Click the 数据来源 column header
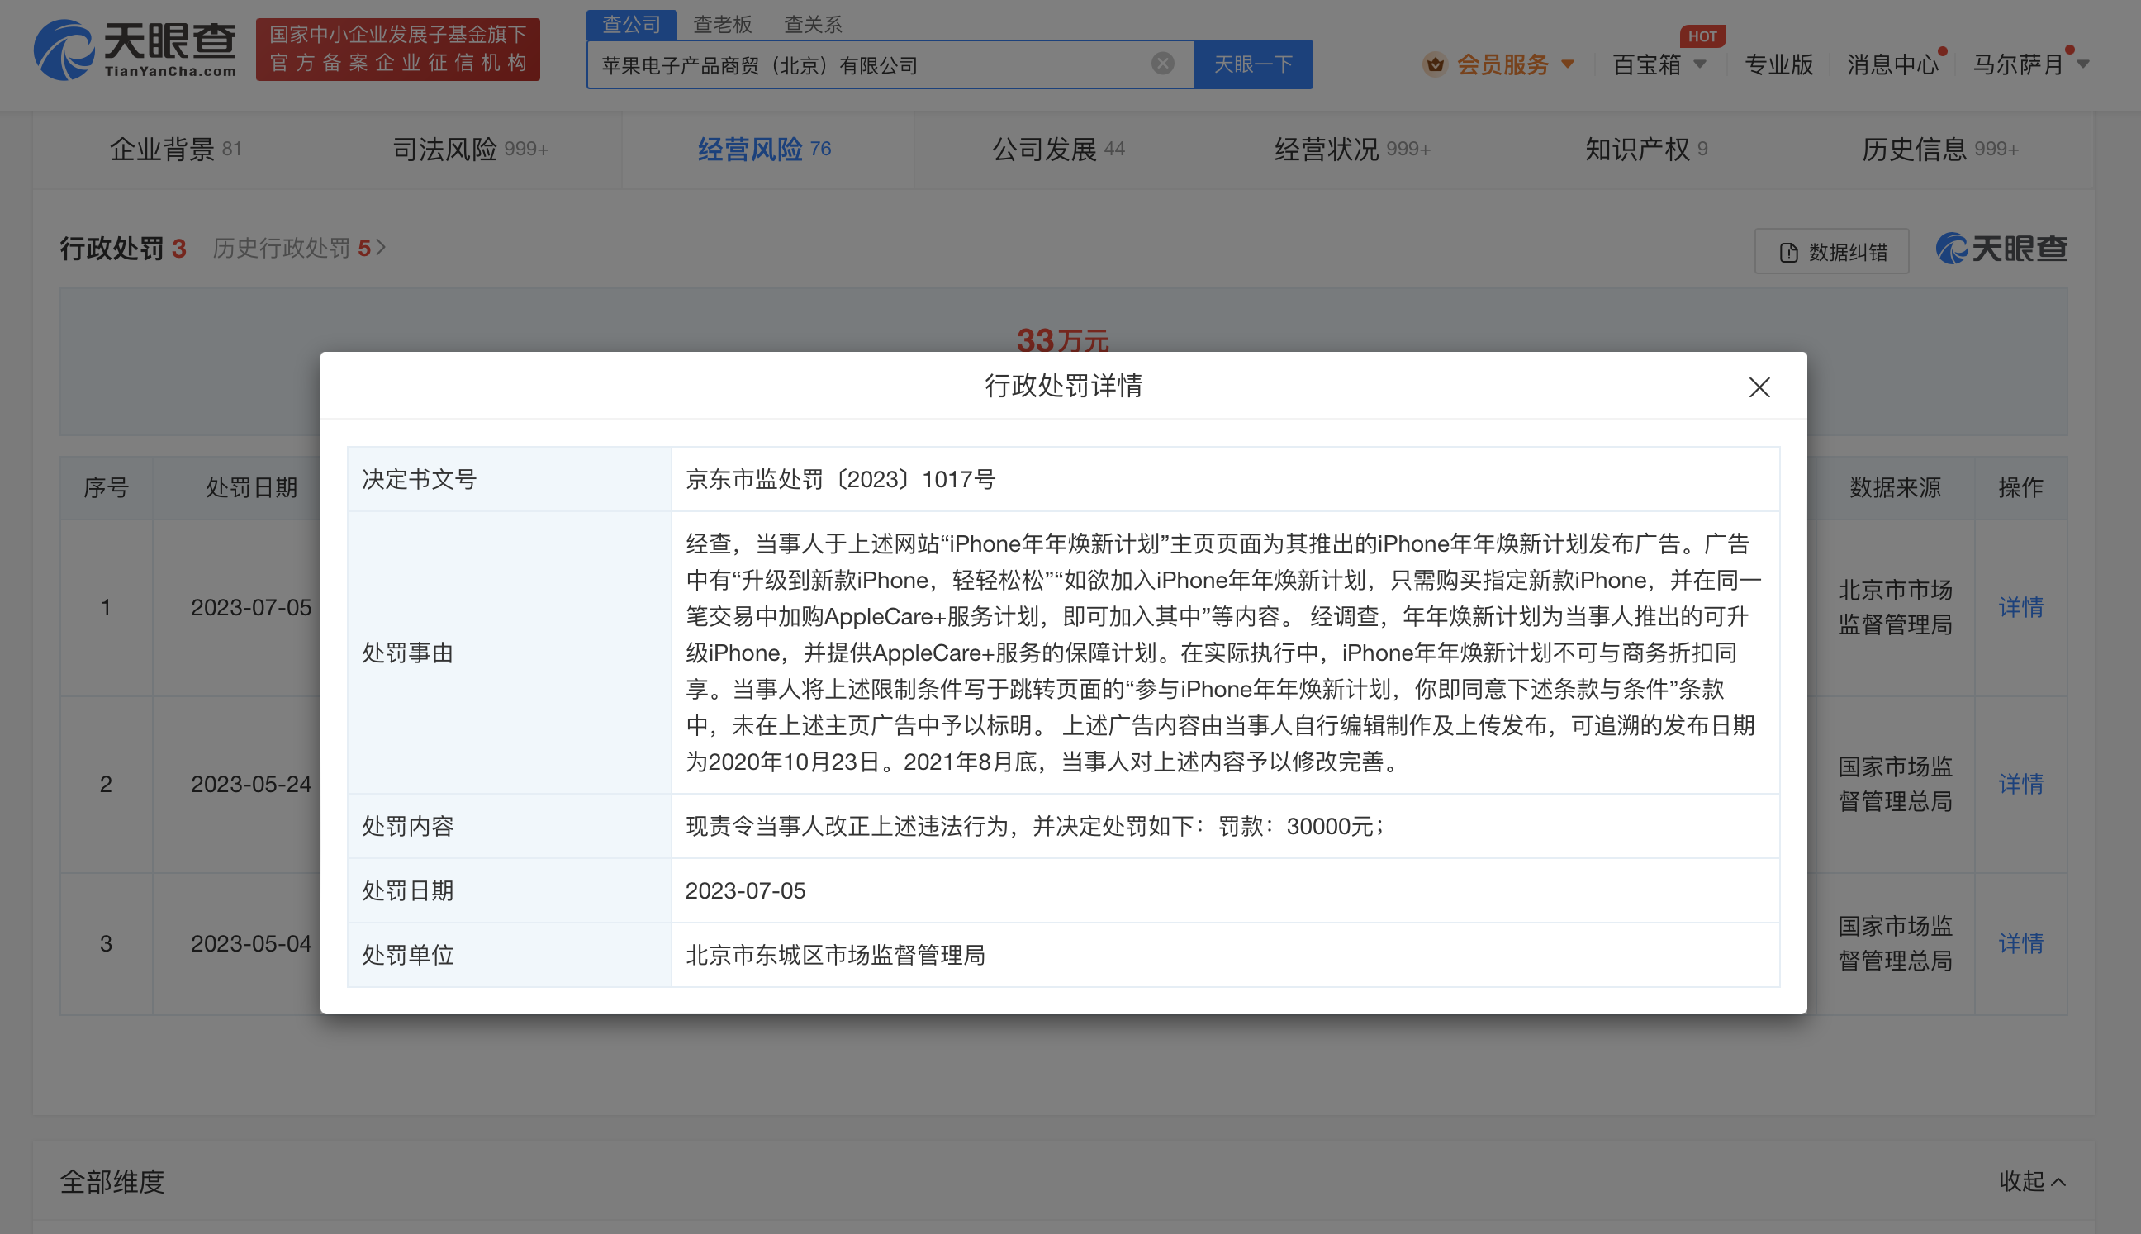This screenshot has height=1234, width=2141. coord(1894,487)
